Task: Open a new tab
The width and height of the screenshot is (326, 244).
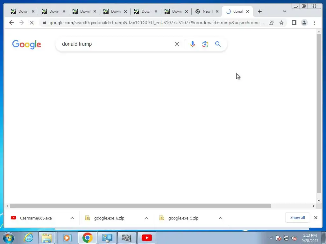Action: [260, 11]
